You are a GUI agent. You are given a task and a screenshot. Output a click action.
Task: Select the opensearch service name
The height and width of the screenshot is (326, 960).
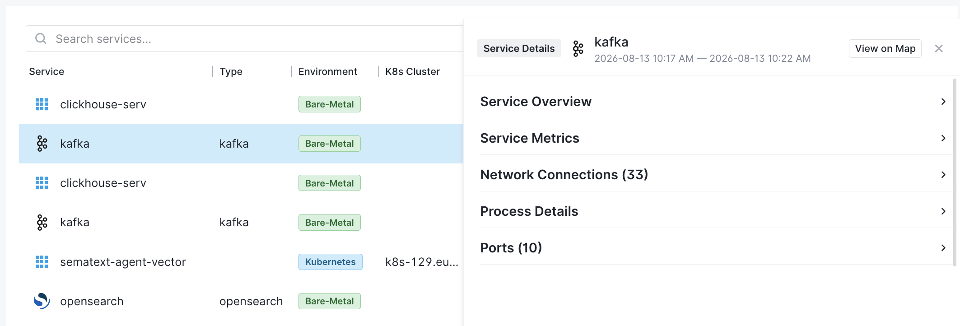tap(92, 301)
